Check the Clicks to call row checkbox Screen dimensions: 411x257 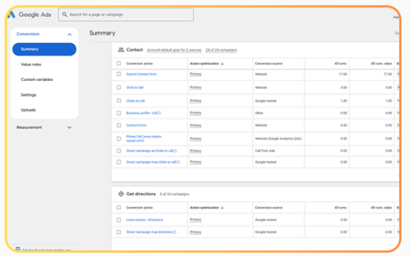(119, 101)
